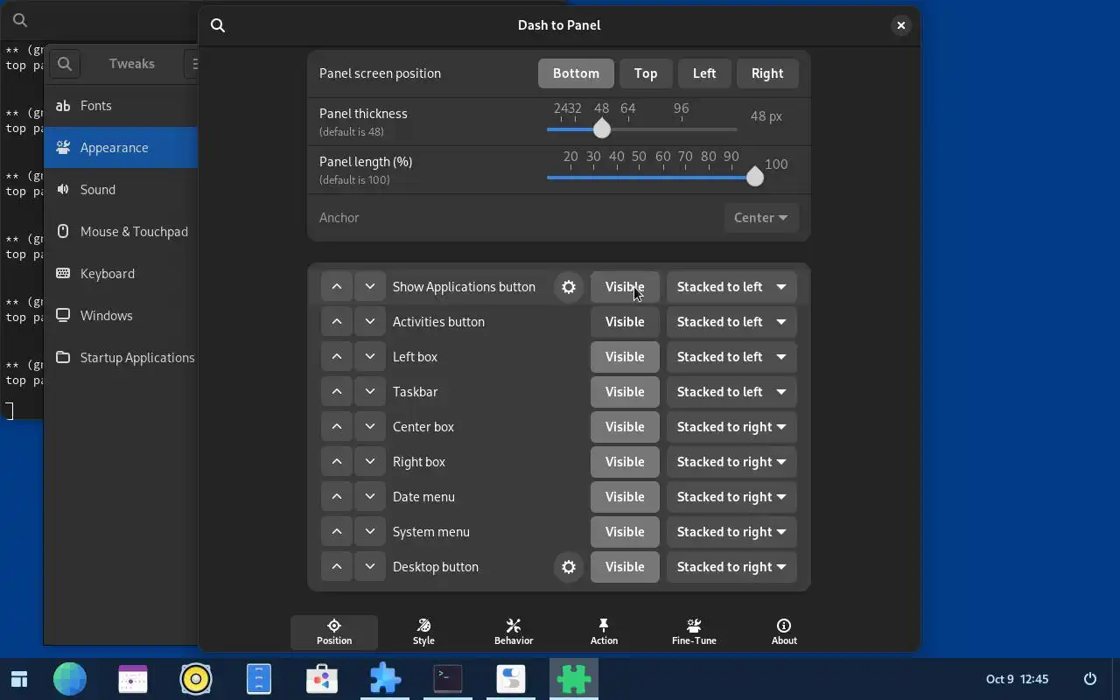Switch to the Fine-Tune tab
The height and width of the screenshot is (700, 1120).
click(x=694, y=632)
